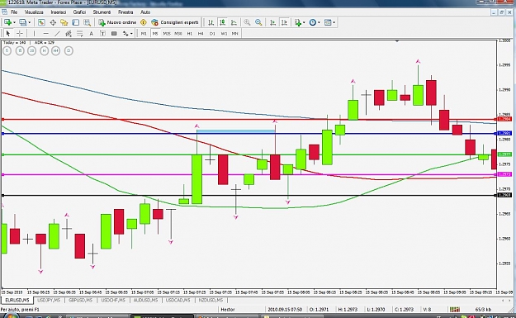Click the chart button labeled D
Viewport: 516px width, 318px height.
click(69, 50)
